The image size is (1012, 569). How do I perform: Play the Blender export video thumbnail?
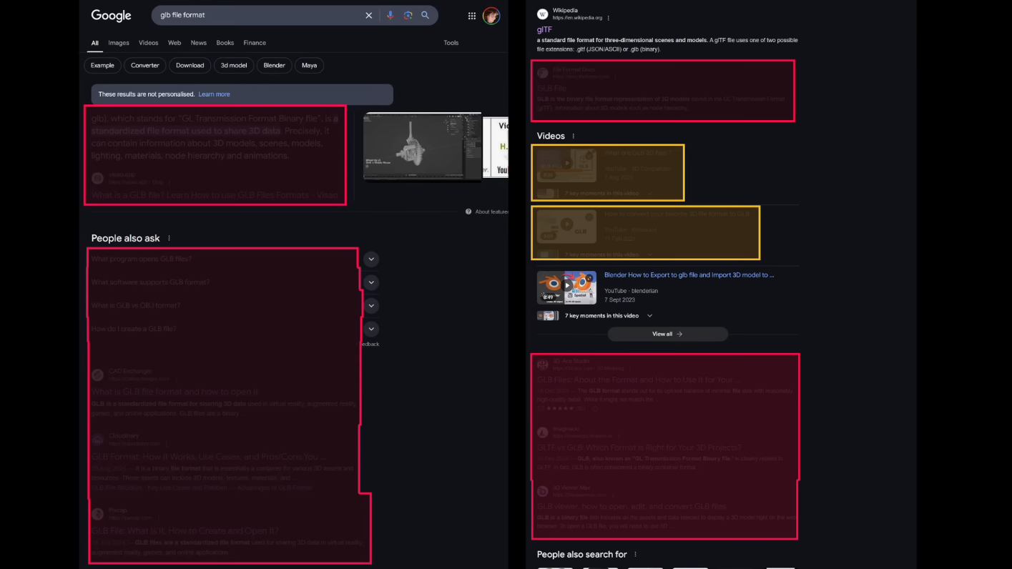[566, 287]
